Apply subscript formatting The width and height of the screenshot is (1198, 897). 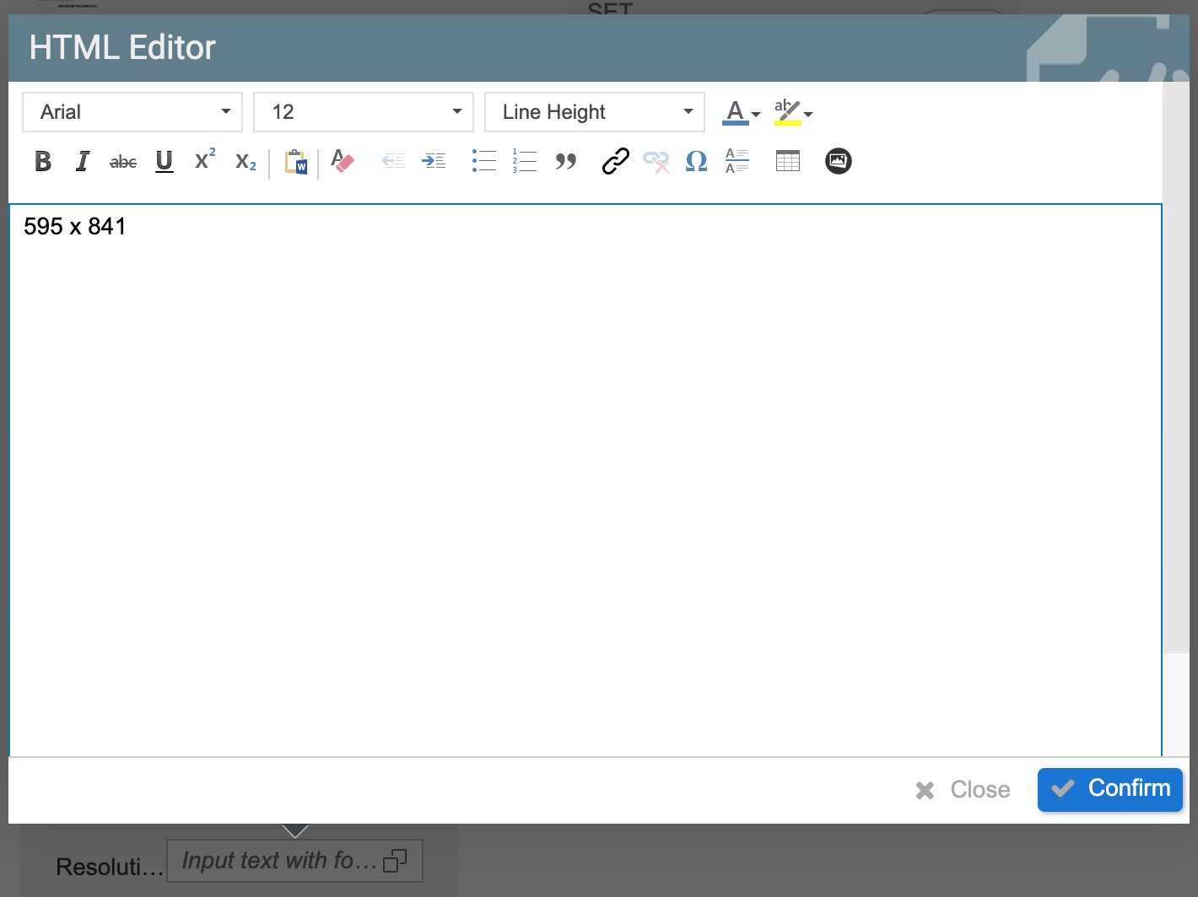pos(246,162)
